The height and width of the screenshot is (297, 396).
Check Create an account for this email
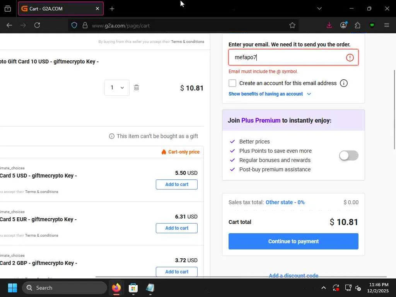232,83
